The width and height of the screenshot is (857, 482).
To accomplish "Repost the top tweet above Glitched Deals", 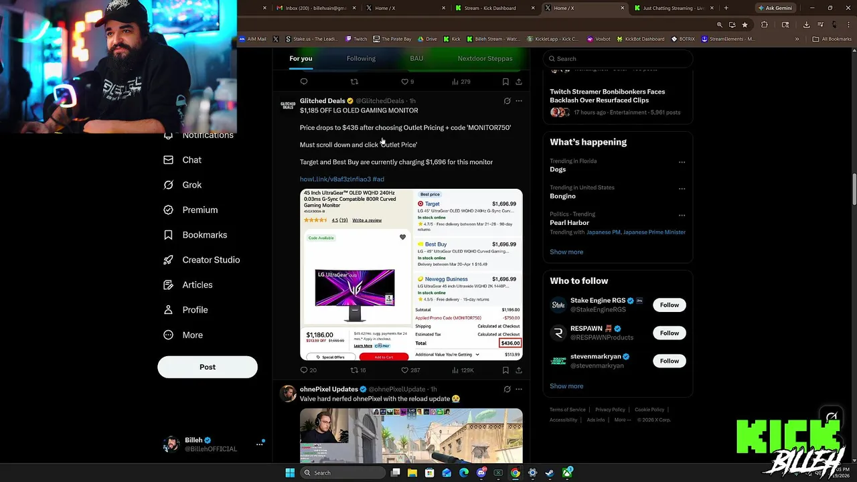I will tap(354, 82).
